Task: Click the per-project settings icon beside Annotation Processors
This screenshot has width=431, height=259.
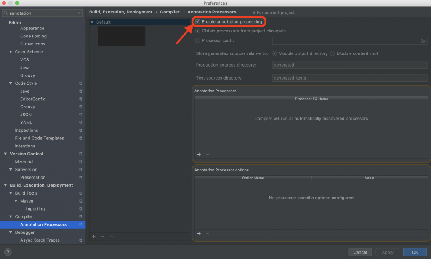Action: (80, 224)
